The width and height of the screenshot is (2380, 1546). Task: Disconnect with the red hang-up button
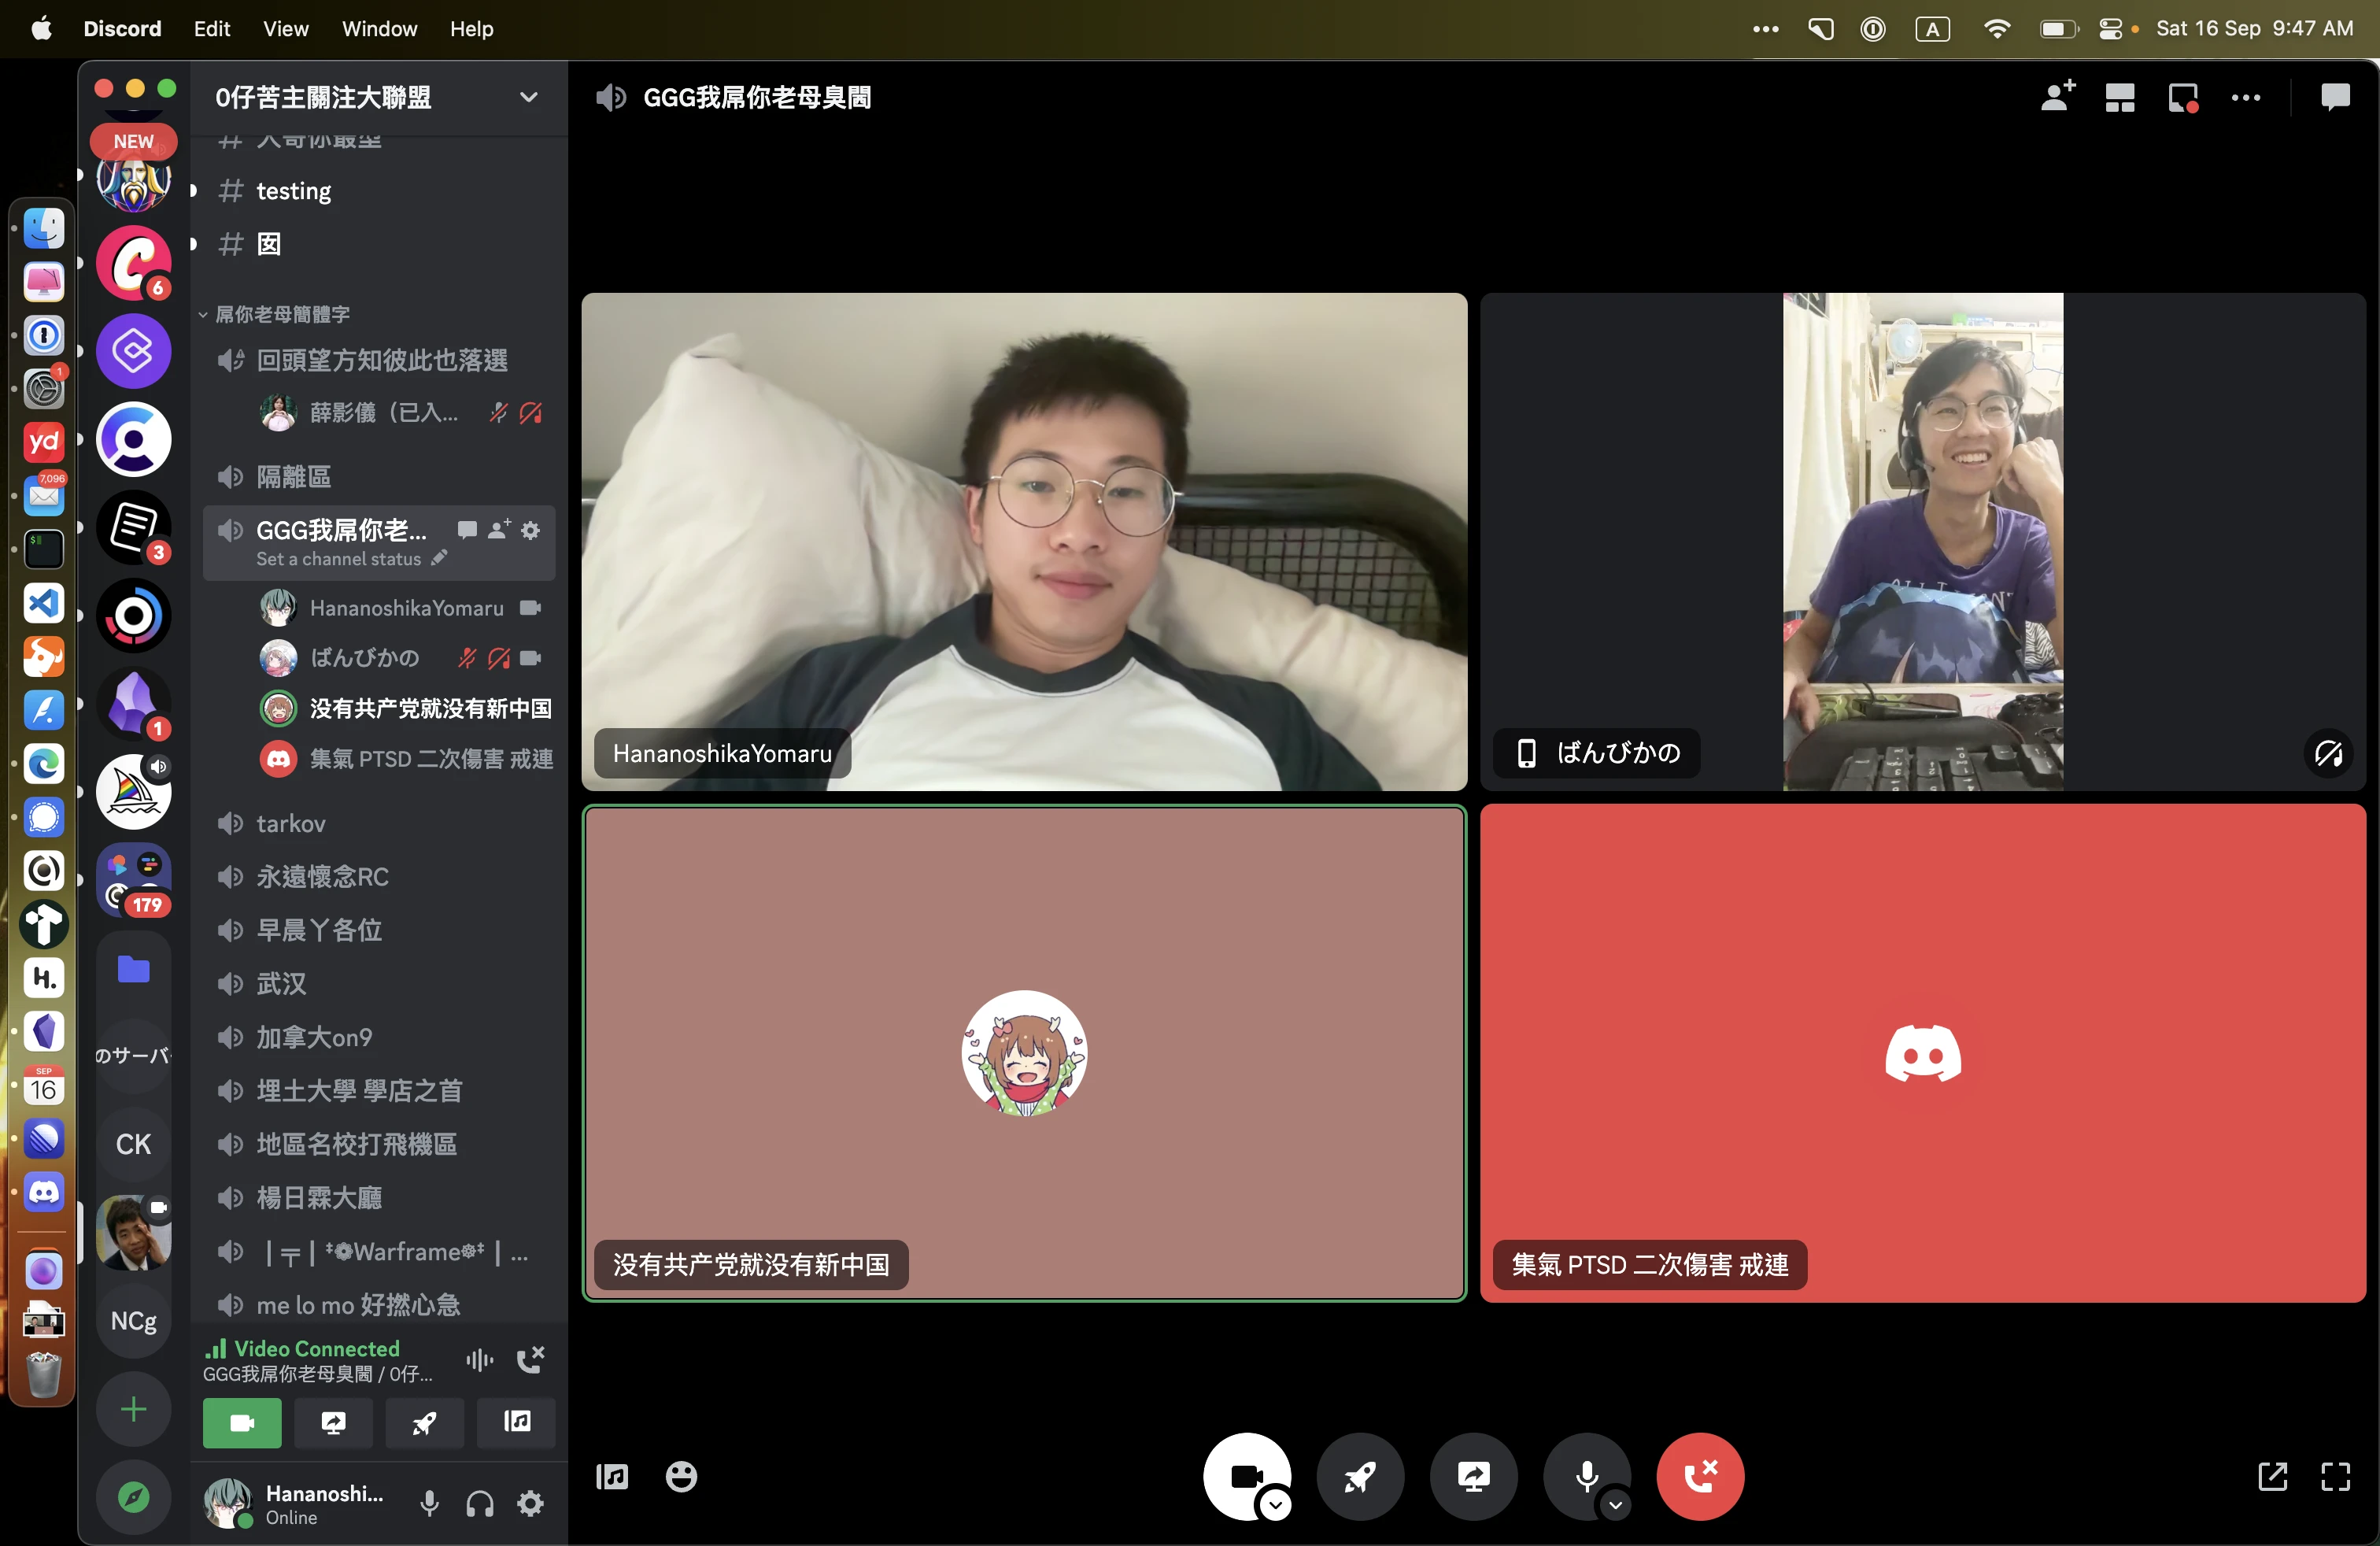click(x=1700, y=1476)
